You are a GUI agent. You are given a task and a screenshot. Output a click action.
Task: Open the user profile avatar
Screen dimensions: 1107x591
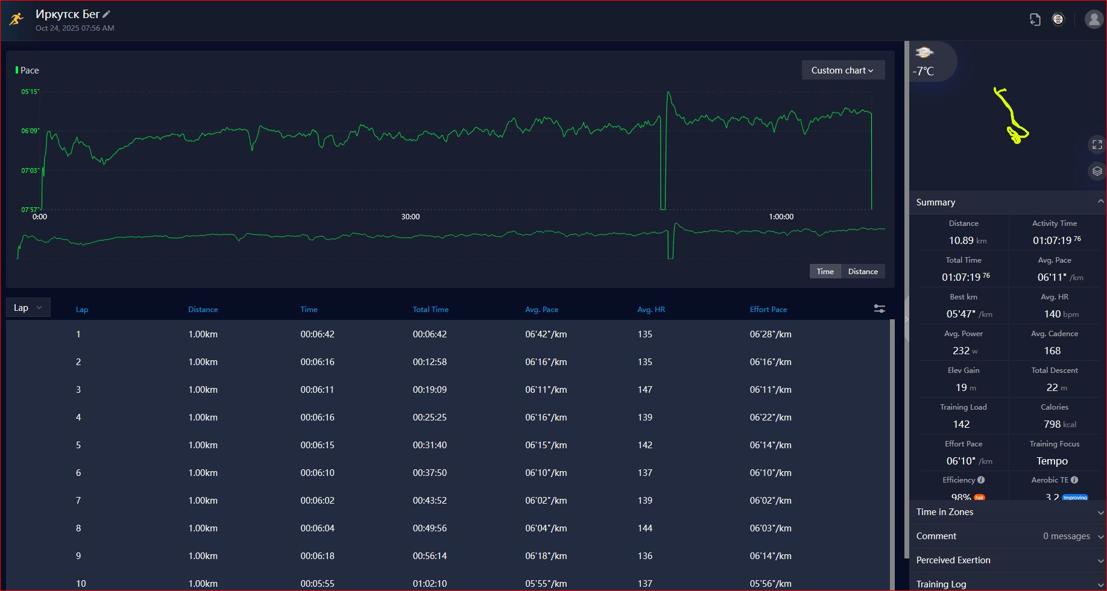click(x=1094, y=19)
